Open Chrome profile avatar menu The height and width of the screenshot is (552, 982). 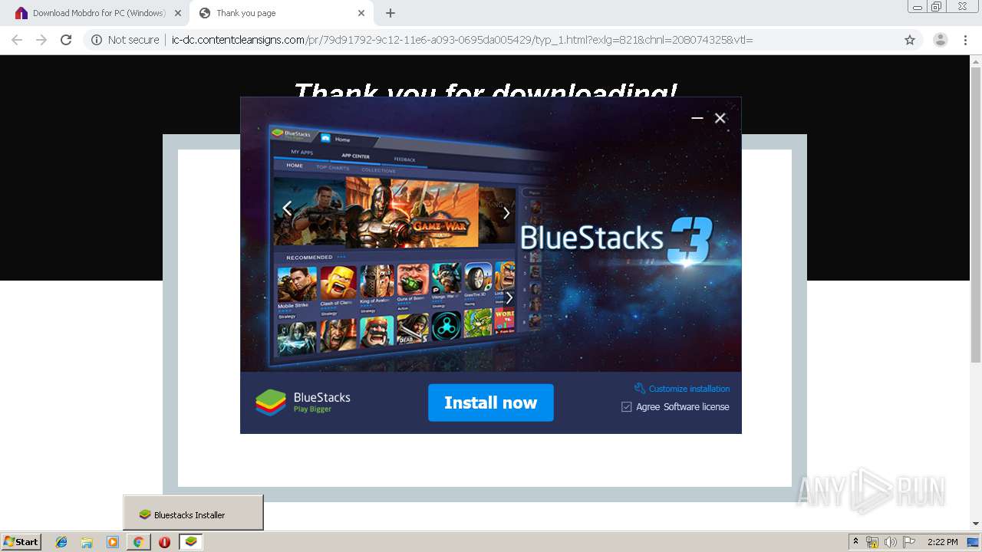(x=941, y=40)
